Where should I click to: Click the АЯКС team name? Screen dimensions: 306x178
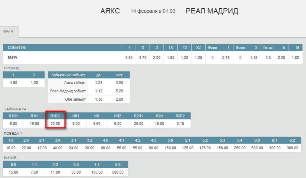pyautogui.click(x=110, y=11)
